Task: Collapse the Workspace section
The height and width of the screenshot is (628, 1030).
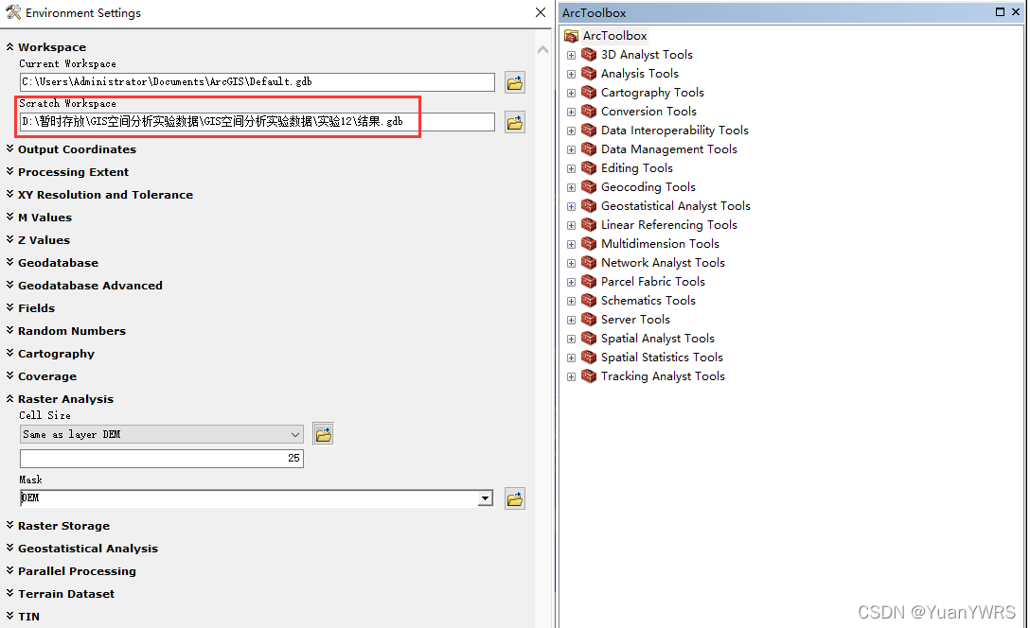Action: click(9, 46)
